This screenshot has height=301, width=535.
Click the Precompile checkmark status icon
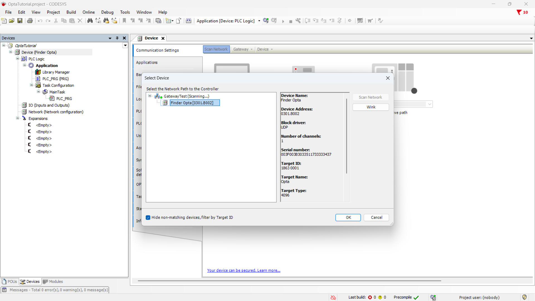click(x=416, y=297)
